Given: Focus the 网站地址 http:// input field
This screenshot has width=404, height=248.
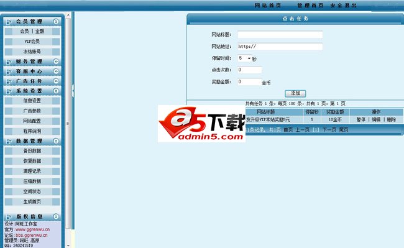Looking at the screenshot, I should (x=280, y=47).
